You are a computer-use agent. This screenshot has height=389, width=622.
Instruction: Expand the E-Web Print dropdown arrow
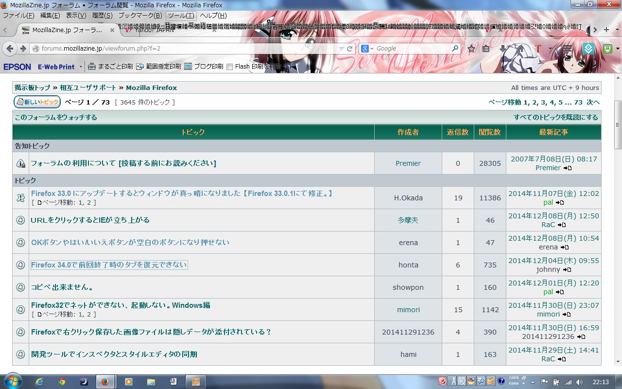tap(80, 67)
